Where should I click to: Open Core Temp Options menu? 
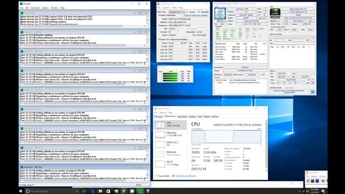coord(166,8)
